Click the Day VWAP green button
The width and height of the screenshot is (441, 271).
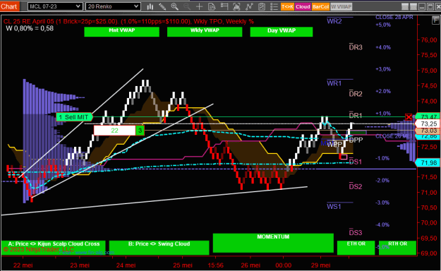pyautogui.click(x=282, y=32)
